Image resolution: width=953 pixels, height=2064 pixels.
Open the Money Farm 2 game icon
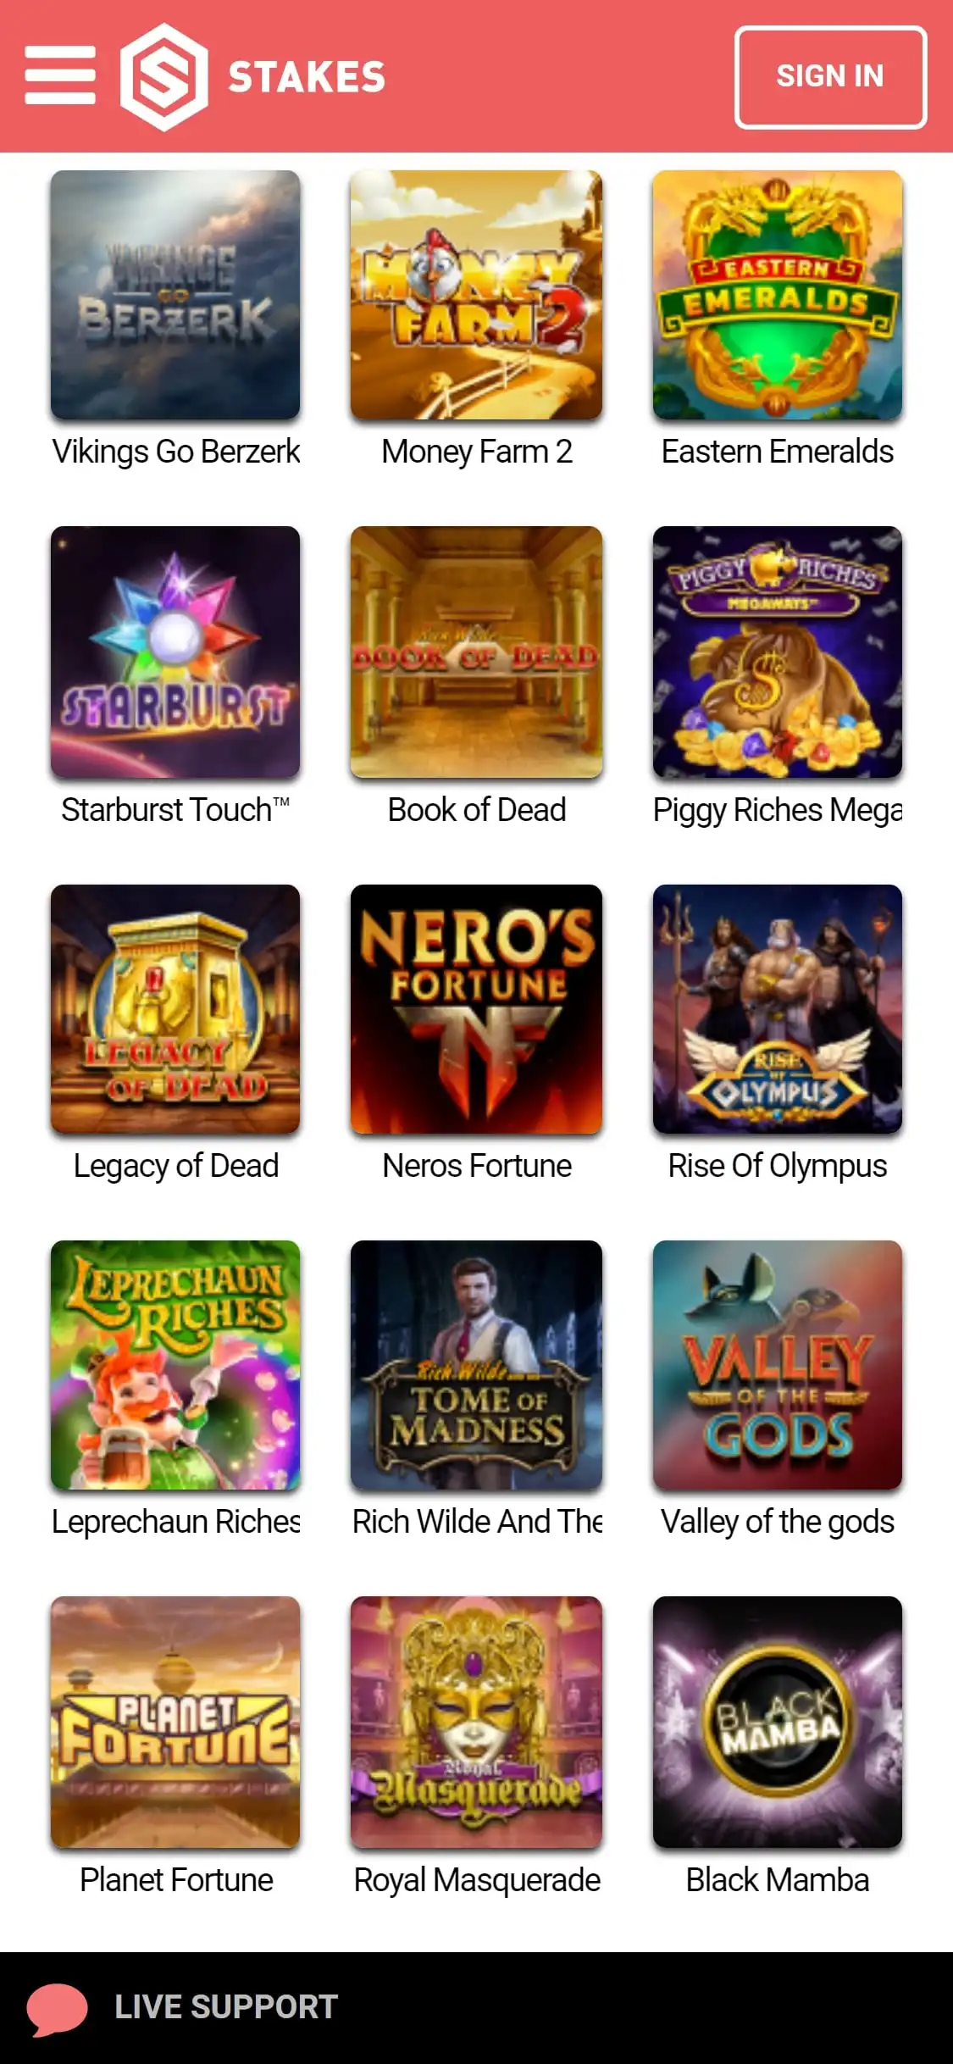pos(477,295)
